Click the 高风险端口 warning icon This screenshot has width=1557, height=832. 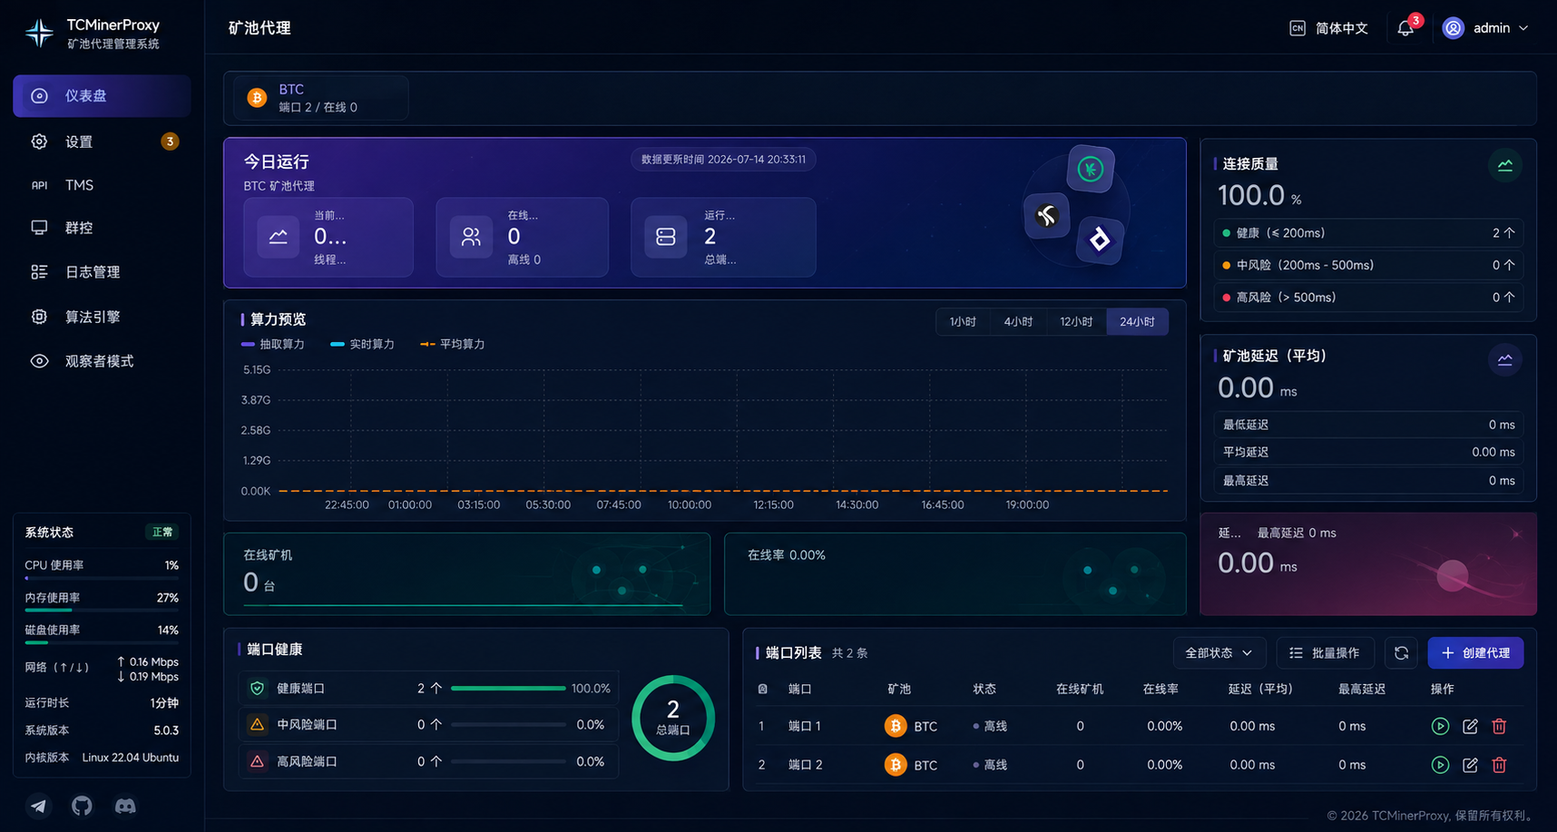click(x=258, y=761)
